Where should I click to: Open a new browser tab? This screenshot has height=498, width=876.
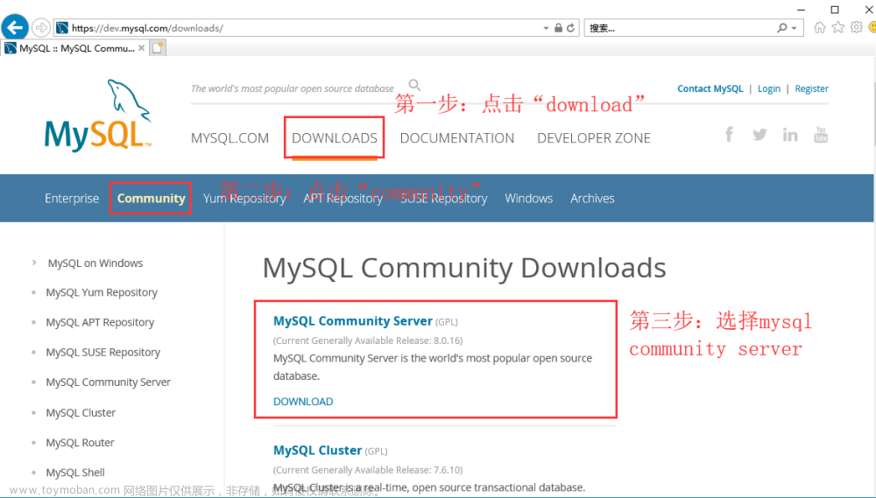(158, 48)
